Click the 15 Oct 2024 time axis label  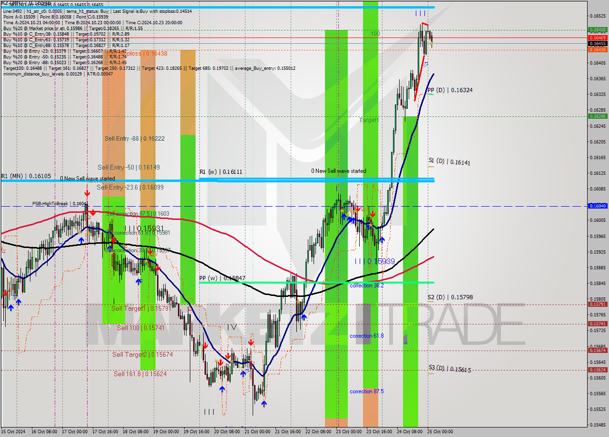click(12, 432)
